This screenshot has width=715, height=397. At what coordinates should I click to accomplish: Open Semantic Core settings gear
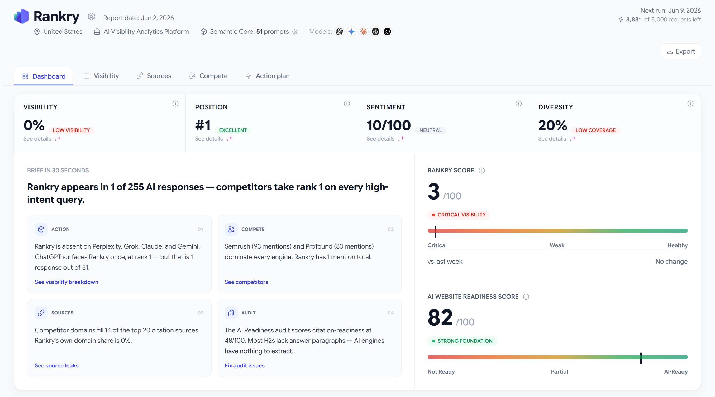point(295,32)
